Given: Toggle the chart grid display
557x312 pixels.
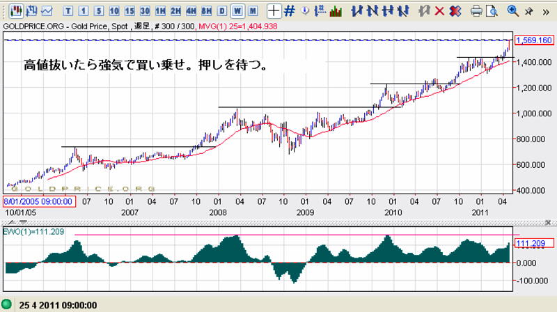Looking at the screenshot, I should [290, 11].
